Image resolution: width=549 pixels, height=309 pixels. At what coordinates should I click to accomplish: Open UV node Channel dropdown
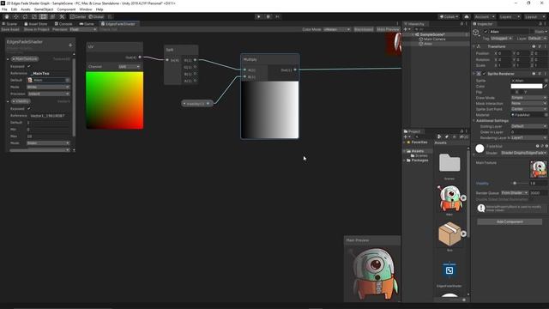(x=130, y=67)
